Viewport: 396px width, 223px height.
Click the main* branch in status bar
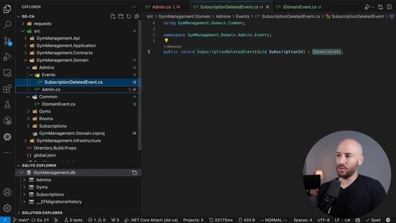(21, 220)
